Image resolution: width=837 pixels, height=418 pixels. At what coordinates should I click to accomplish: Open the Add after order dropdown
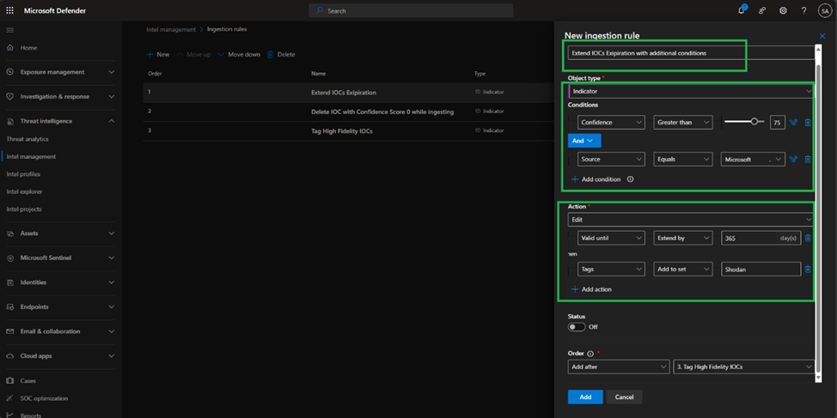(619, 367)
